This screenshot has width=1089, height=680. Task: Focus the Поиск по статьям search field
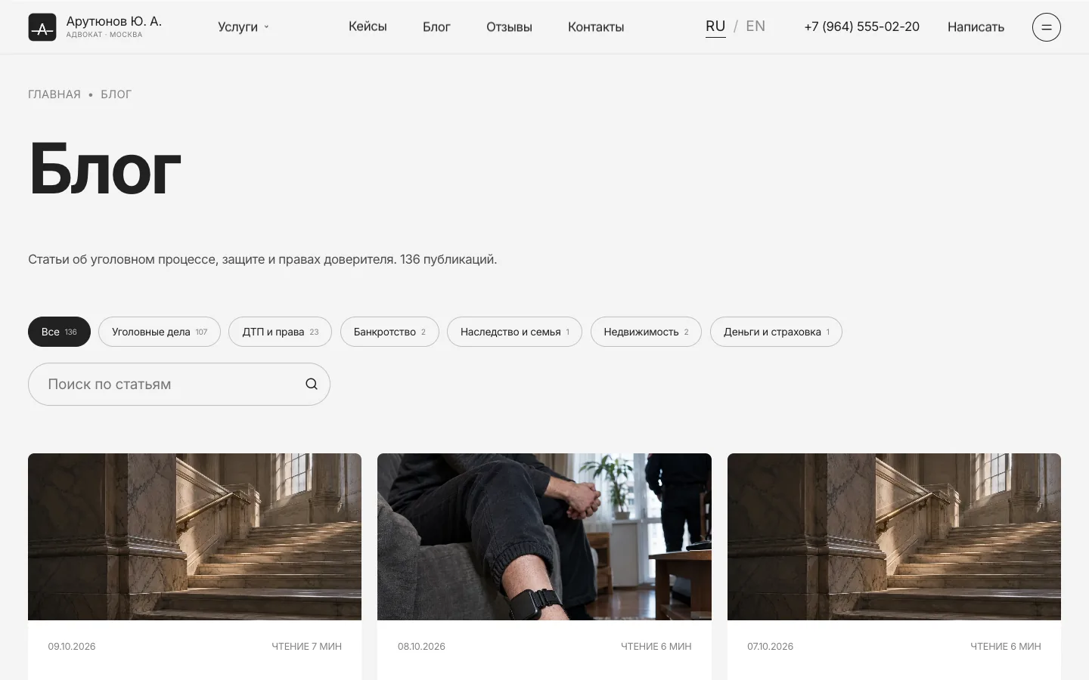pos(179,384)
